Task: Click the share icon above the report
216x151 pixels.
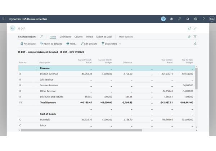Action: click(x=189, y=37)
